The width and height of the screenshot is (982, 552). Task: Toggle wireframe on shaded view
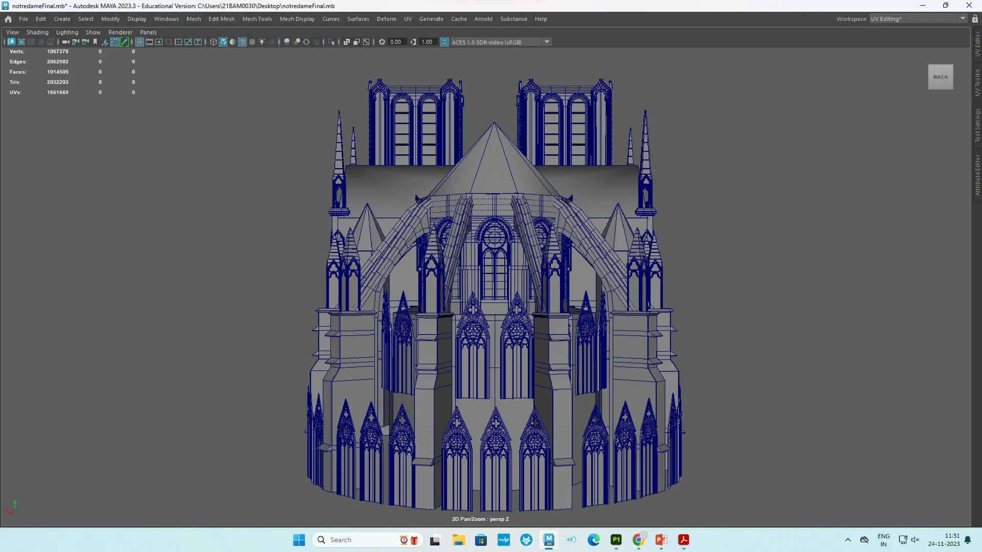click(232, 42)
